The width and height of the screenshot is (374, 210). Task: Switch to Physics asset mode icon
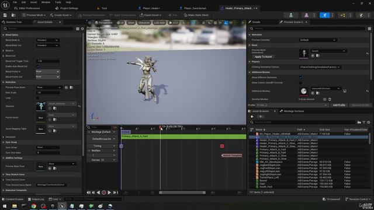361,15
